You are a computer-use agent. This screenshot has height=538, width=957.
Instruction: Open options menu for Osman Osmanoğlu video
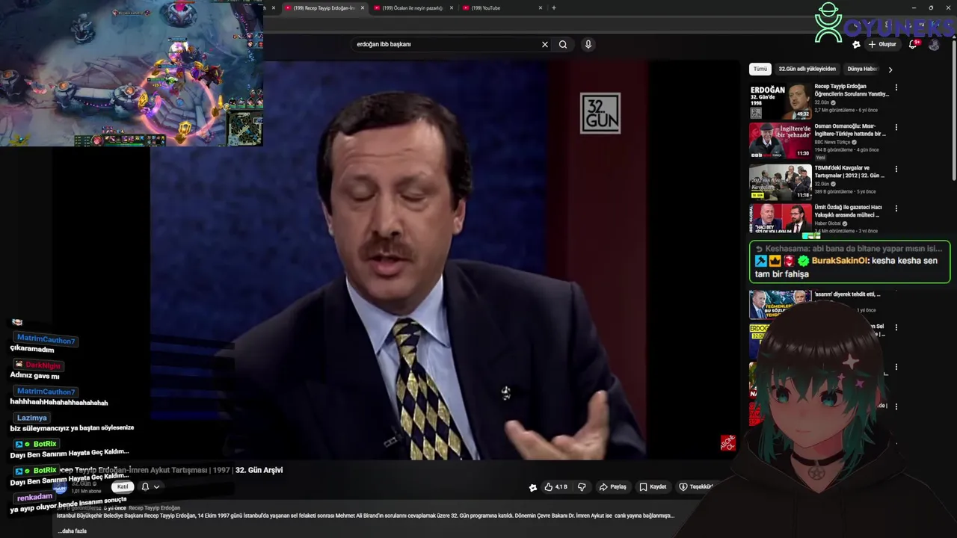[x=896, y=128]
